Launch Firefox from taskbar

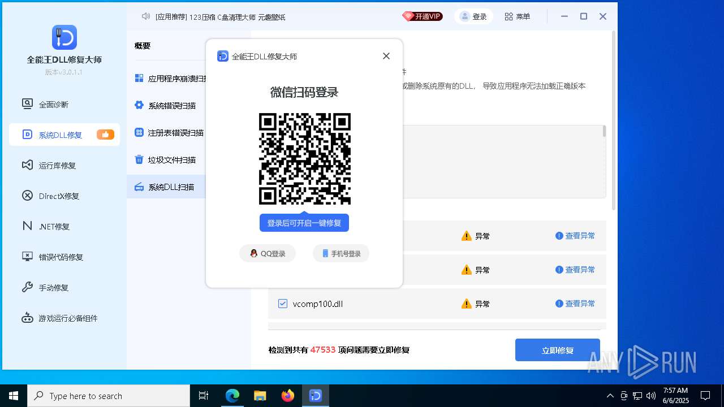288,396
